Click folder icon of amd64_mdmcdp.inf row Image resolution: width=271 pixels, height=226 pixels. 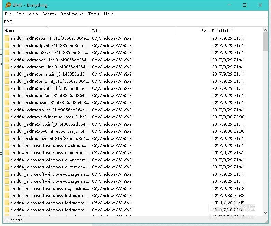pyautogui.click(x=7, y=46)
